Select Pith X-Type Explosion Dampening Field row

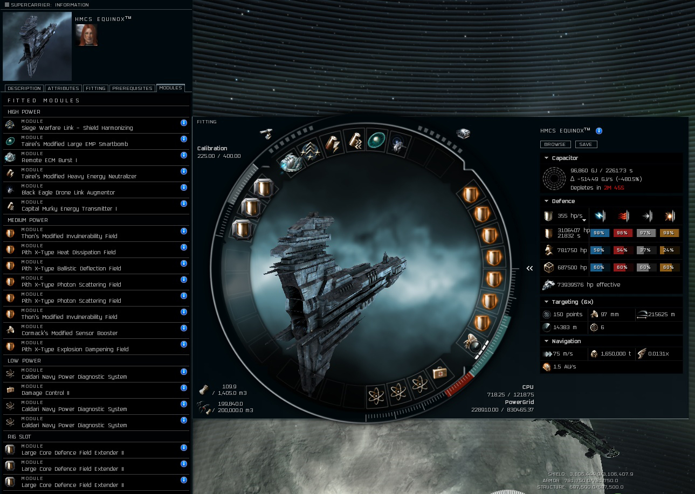pos(96,346)
